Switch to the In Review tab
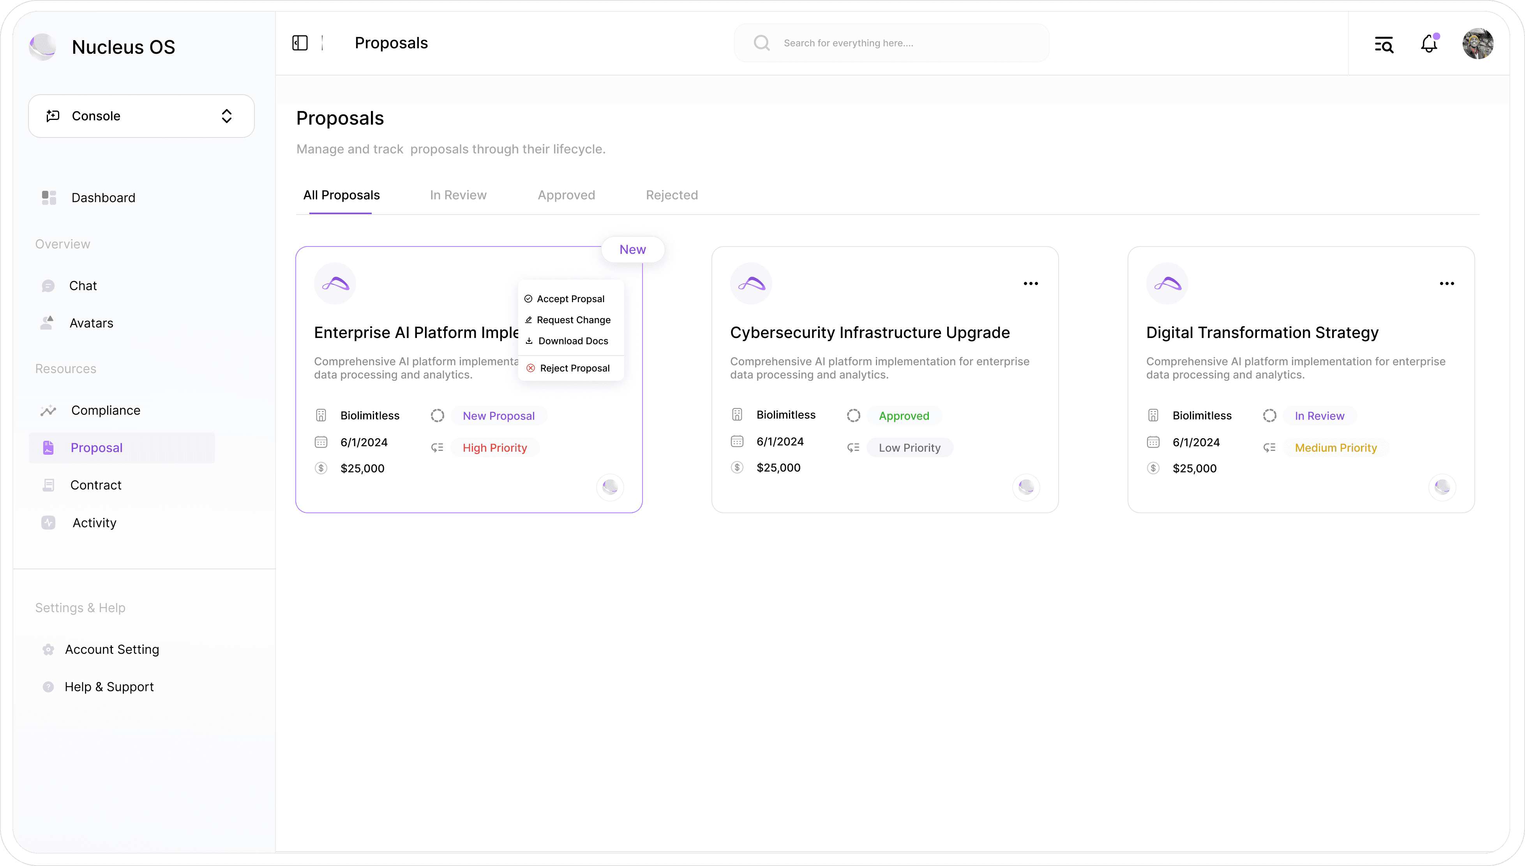This screenshot has height=866, width=1525. point(457,195)
